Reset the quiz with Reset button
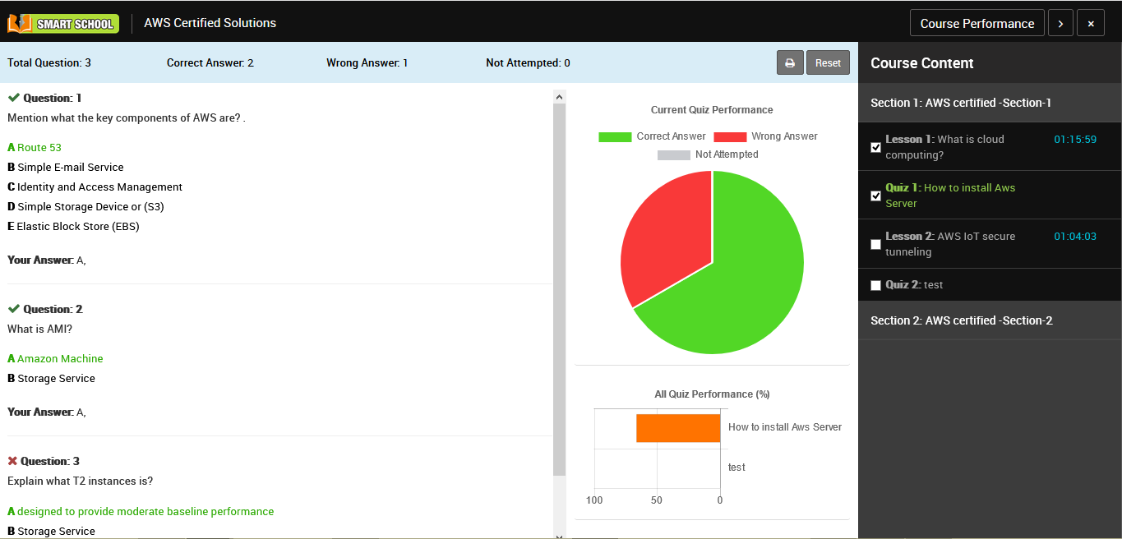Image resolution: width=1122 pixels, height=539 pixels. pos(828,63)
